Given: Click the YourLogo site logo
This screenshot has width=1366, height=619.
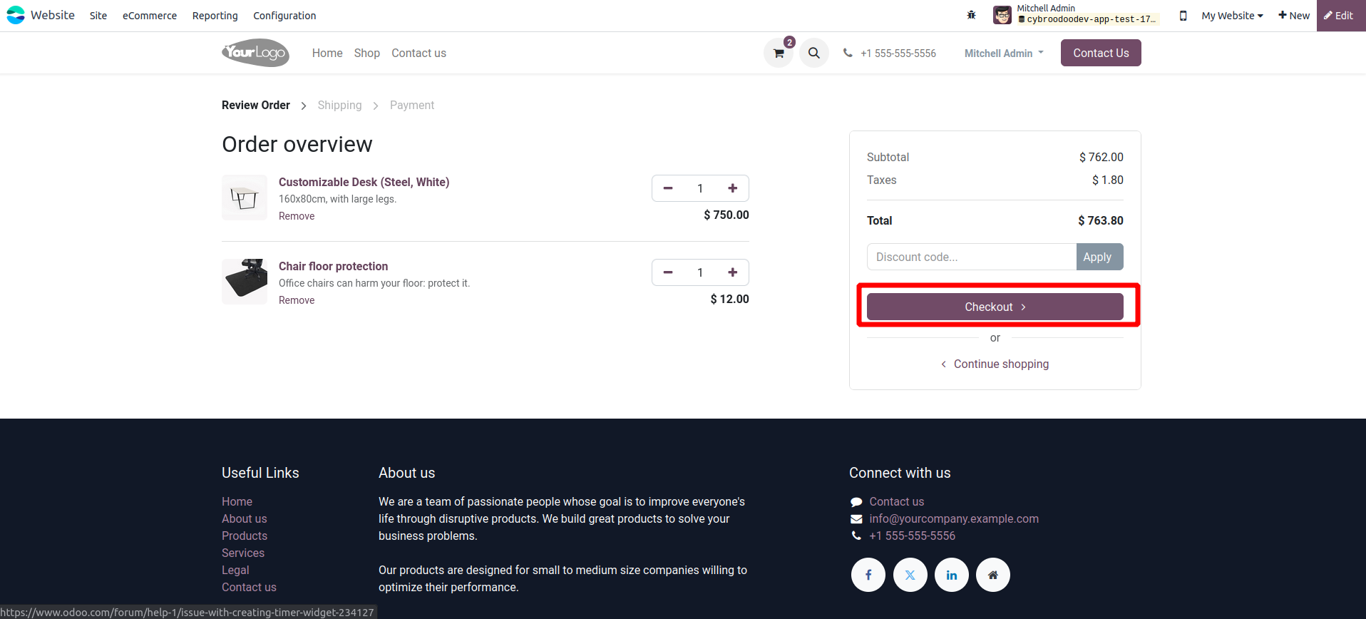Looking at the screenshot, I should click(x=255, y=53).
